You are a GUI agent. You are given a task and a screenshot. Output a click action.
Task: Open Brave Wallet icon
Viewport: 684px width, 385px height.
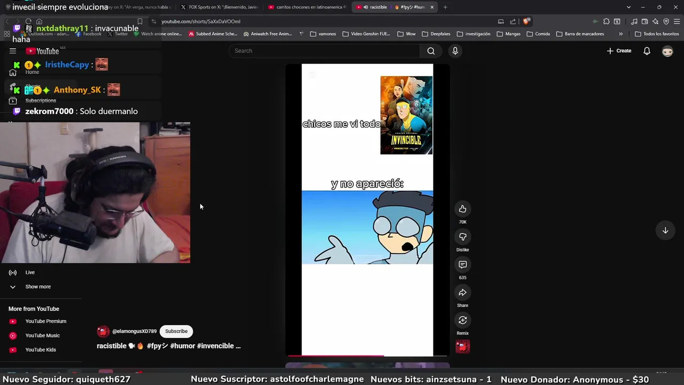(645, 21)
